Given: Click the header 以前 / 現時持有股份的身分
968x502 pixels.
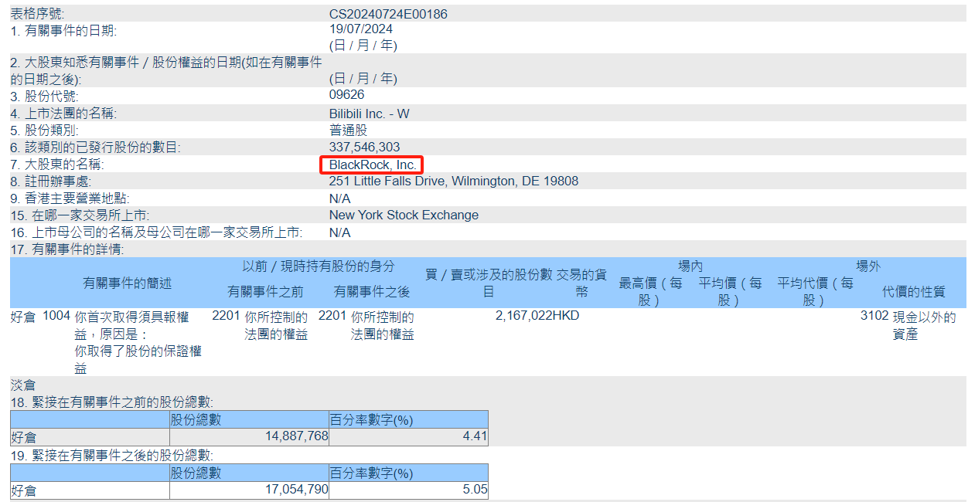Looking at the screenshot, I should (x=319, y=266).
